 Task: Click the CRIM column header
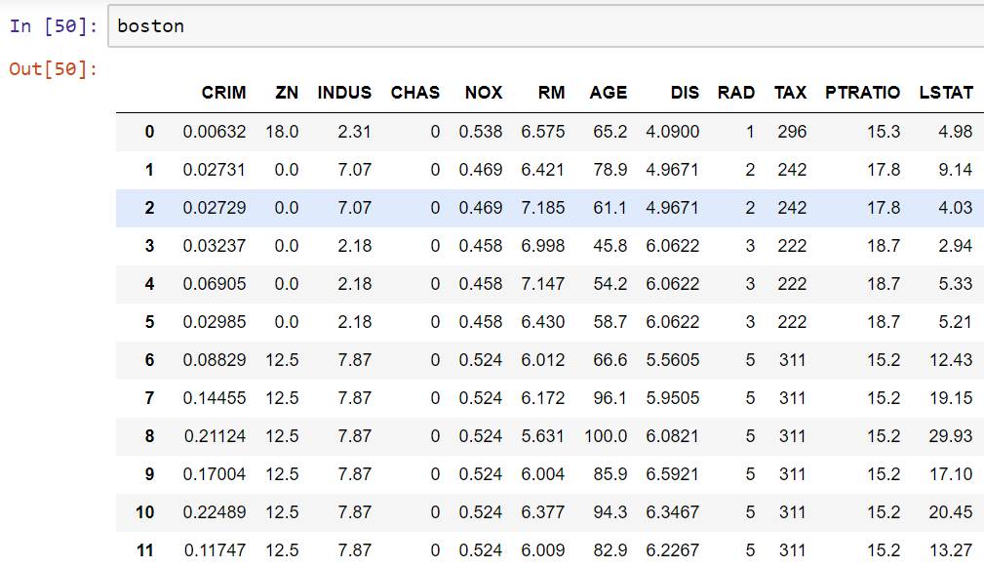click(x=223, y=93)
